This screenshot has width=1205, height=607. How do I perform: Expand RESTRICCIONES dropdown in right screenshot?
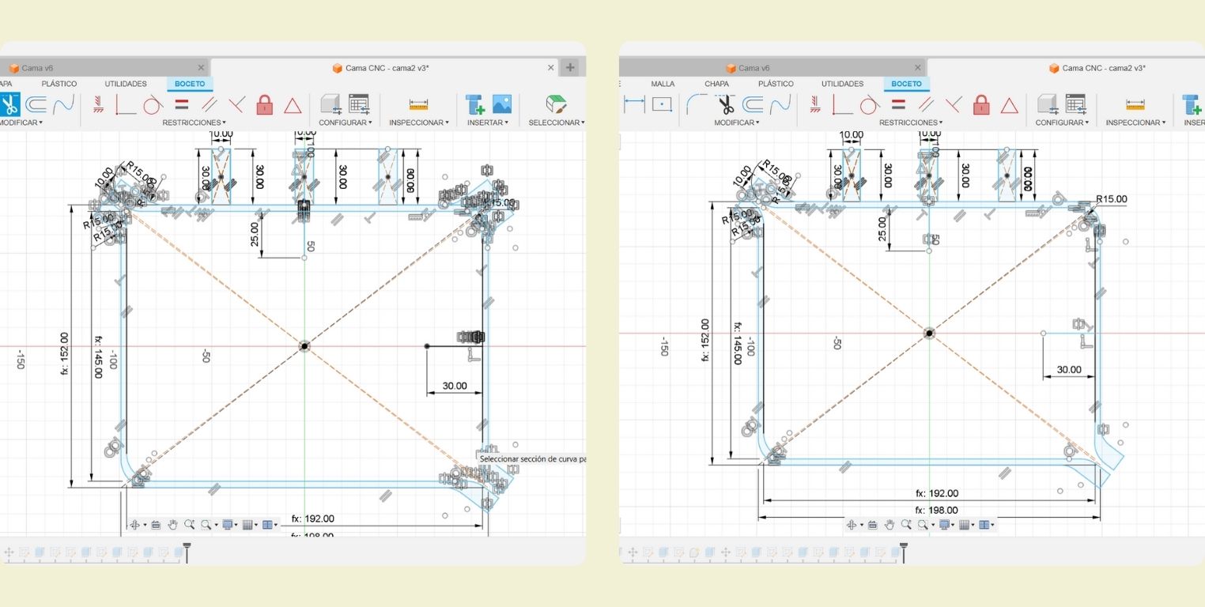click(x=912, y=123)
